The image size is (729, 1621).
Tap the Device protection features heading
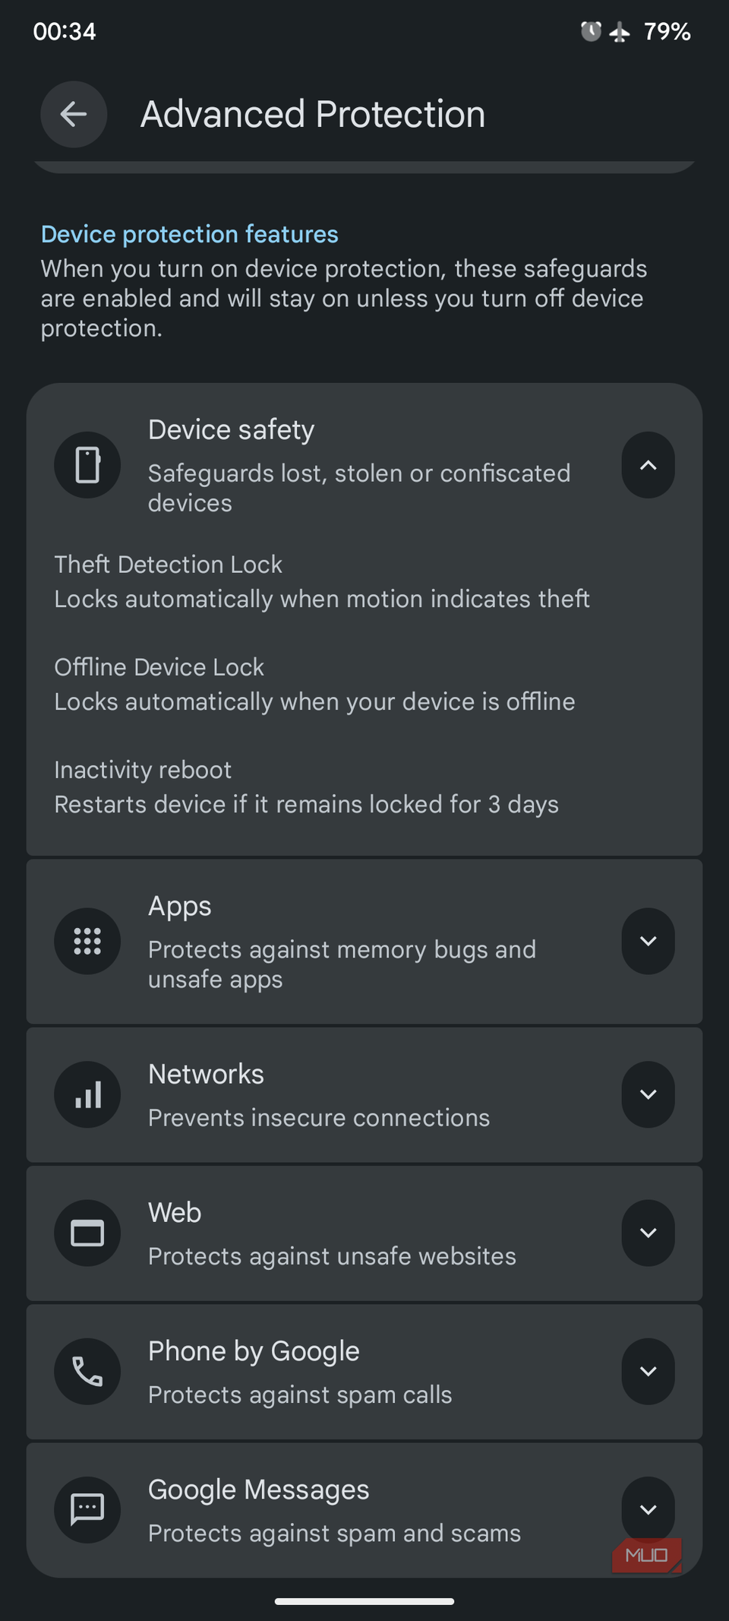pyautogui.click(x=189, y=234)
